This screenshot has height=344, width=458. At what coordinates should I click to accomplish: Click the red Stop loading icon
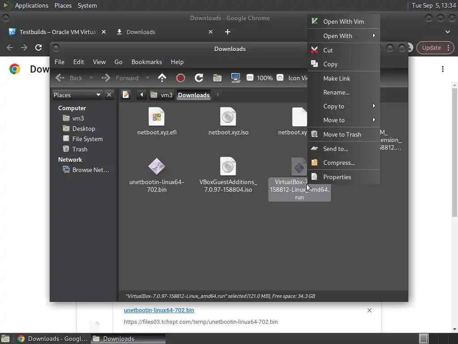click(181, 78)
